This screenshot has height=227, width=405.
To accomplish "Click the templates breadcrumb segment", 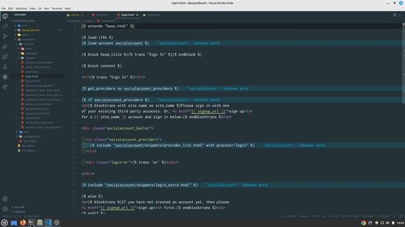I will (73, 21).
